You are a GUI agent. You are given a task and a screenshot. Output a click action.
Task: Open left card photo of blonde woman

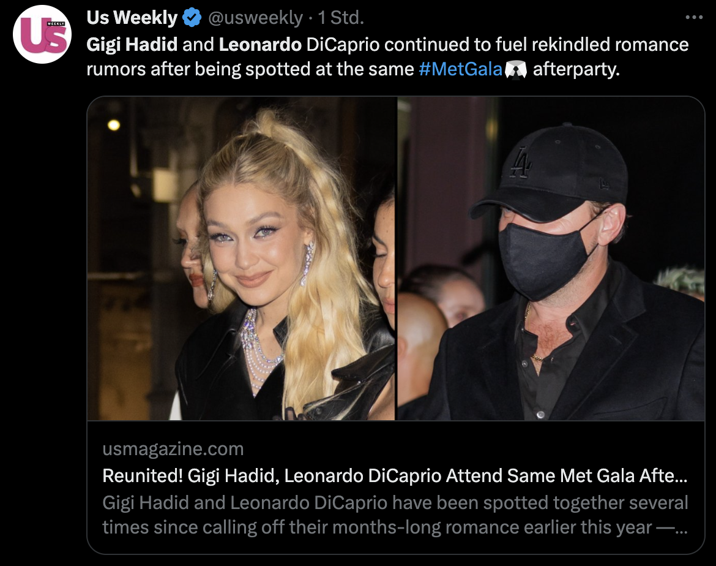pyautogui.click(x=241, y=258)
